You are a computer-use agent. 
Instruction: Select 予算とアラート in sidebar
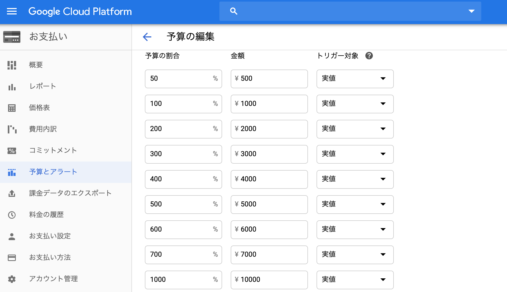(66, 172)
